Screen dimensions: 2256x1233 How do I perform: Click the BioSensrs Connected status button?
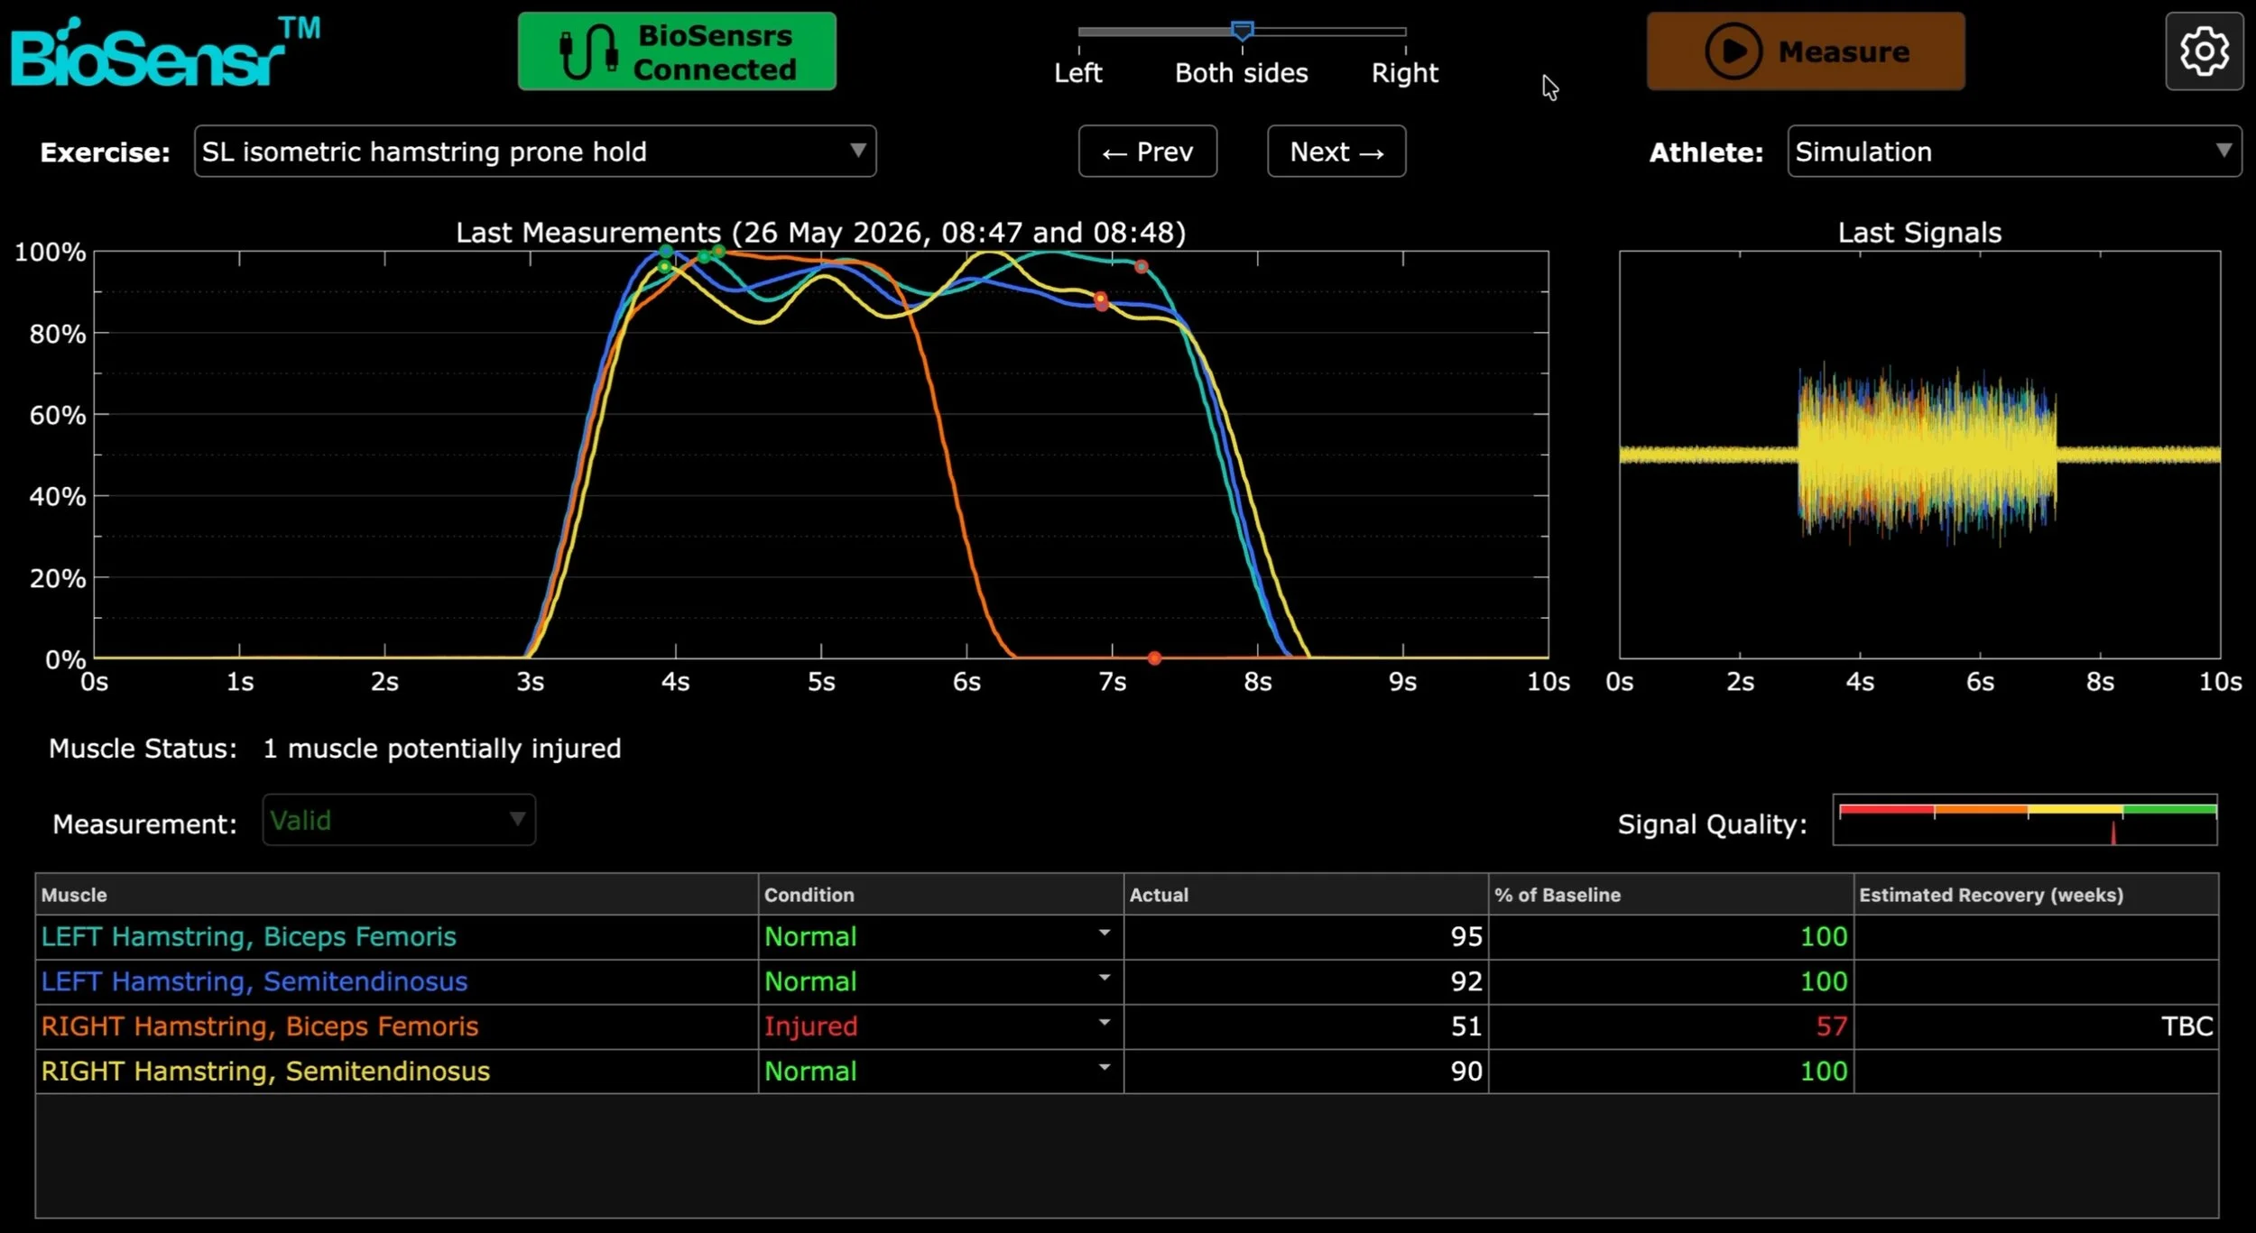coord(677,51)
